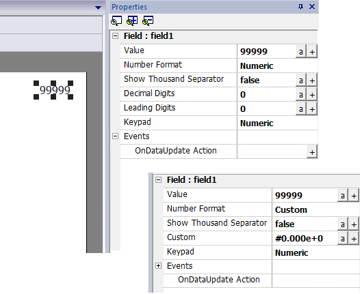Pin the Properties panel
The height and width of the screenshot is (294, 362).
coord(300,7)
